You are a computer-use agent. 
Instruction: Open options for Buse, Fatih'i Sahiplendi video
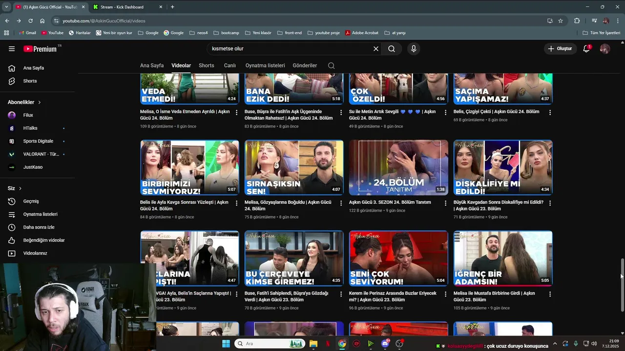(341, 294)
